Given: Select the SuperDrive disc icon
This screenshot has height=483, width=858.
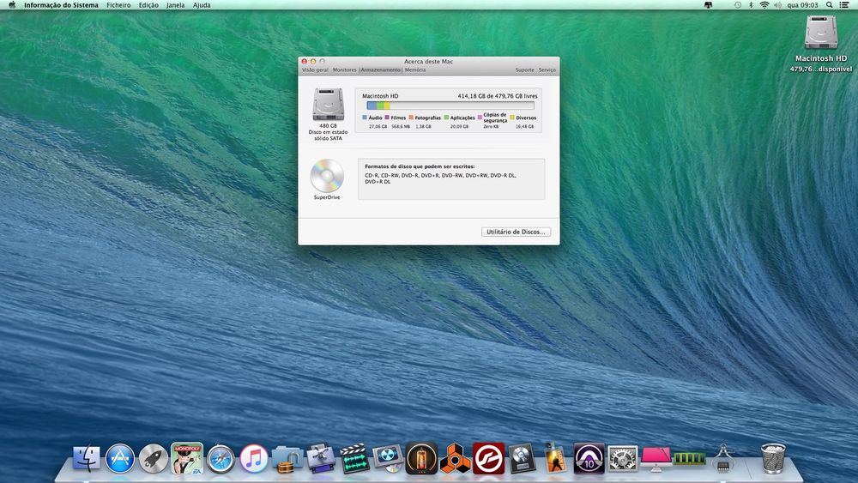Looking at the screenshot, I should tap(327, 176).
